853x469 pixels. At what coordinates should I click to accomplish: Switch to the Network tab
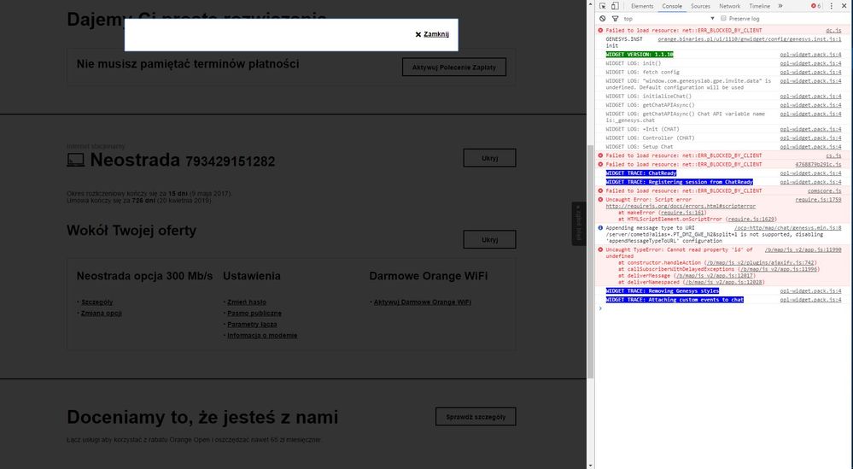(x=729, y=6)
